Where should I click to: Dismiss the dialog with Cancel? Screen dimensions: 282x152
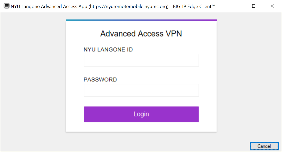[264, 146]
